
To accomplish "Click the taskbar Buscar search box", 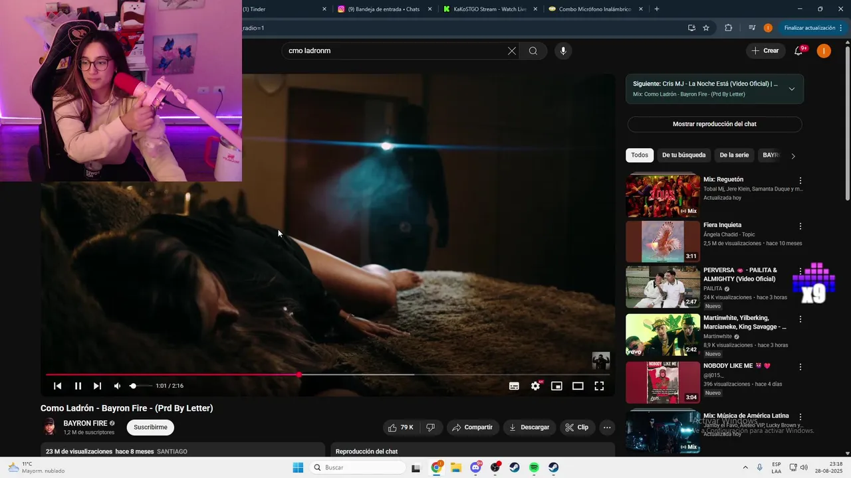I will click(x=358, y=467).
